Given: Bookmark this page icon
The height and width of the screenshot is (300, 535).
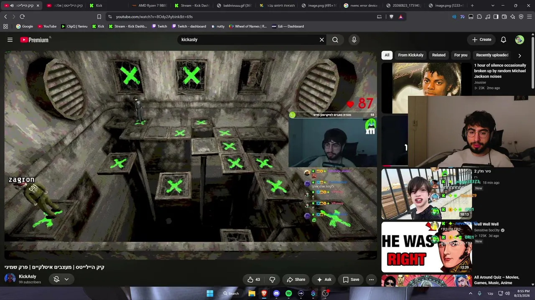Looking at the screenshot, I should coord(99,17).
